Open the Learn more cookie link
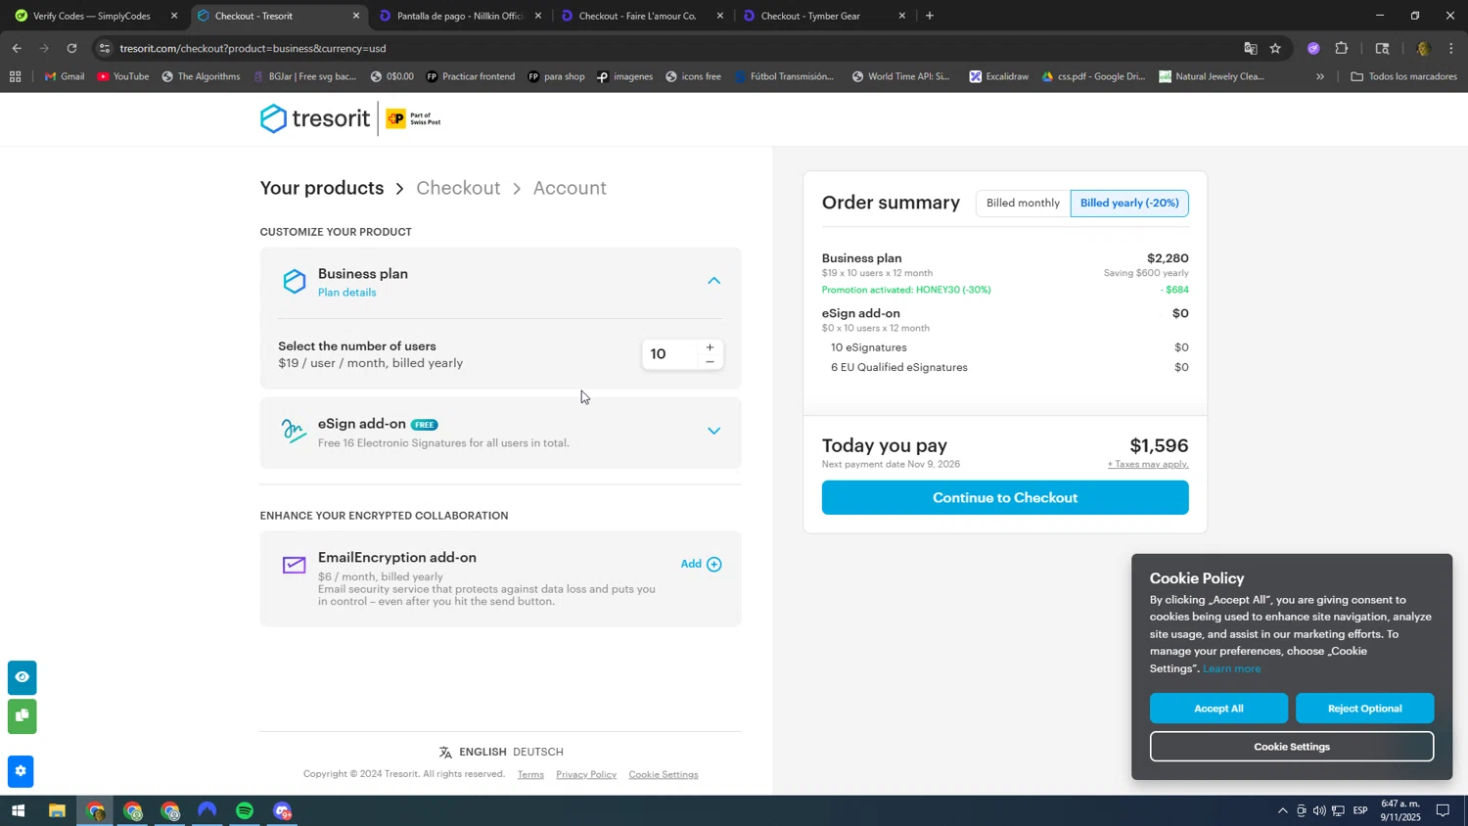The image size is (1468, 826). tap(1231, 668)
